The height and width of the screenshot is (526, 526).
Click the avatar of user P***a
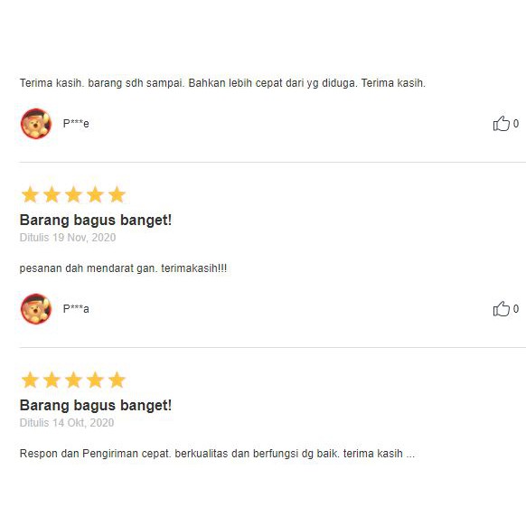(36, 308)
